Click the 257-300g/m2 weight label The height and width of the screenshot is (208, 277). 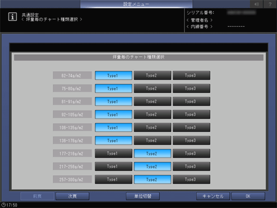tap(72, 180)
